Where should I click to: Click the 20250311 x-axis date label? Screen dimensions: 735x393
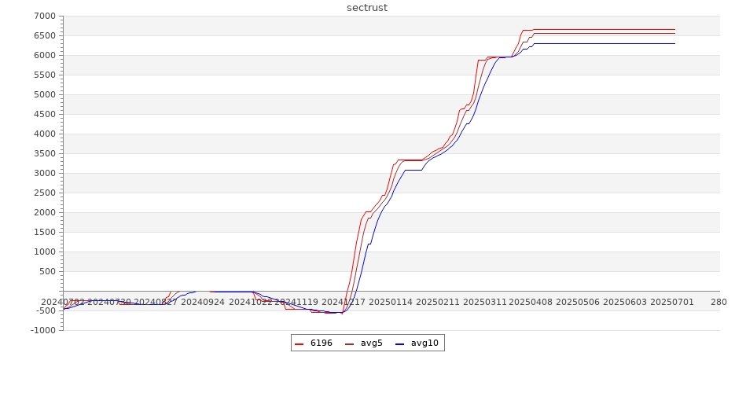(x=486, y=302)
